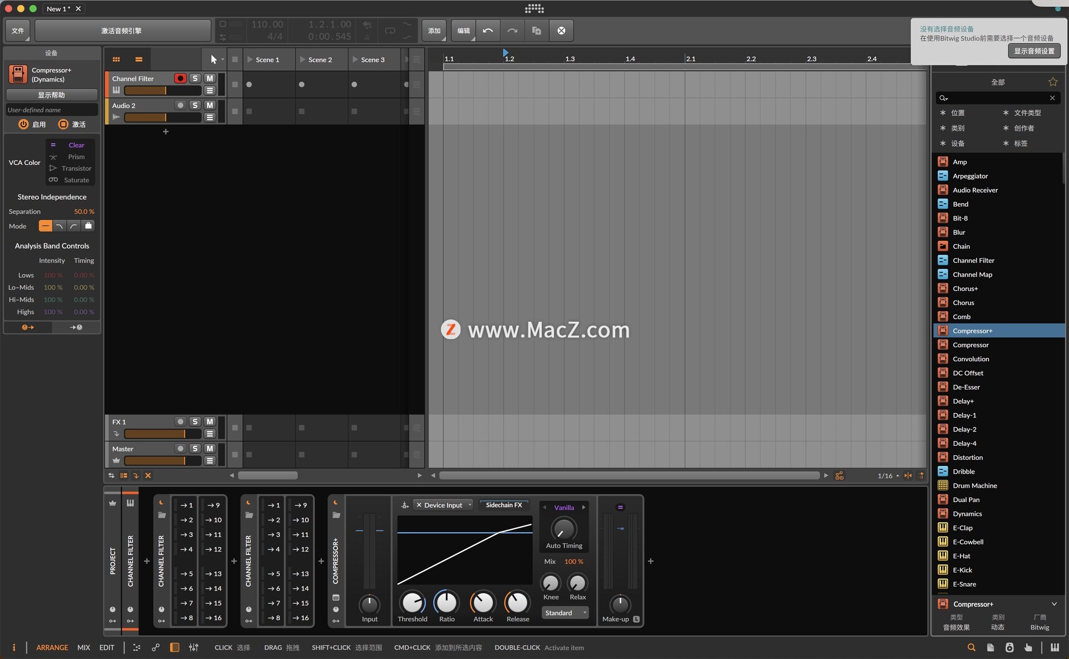Viewport: 1069px width, 659px height.
Task: Click the touch hand icon in status bar
Action: pyautogui.click(x=1028, y=647)
